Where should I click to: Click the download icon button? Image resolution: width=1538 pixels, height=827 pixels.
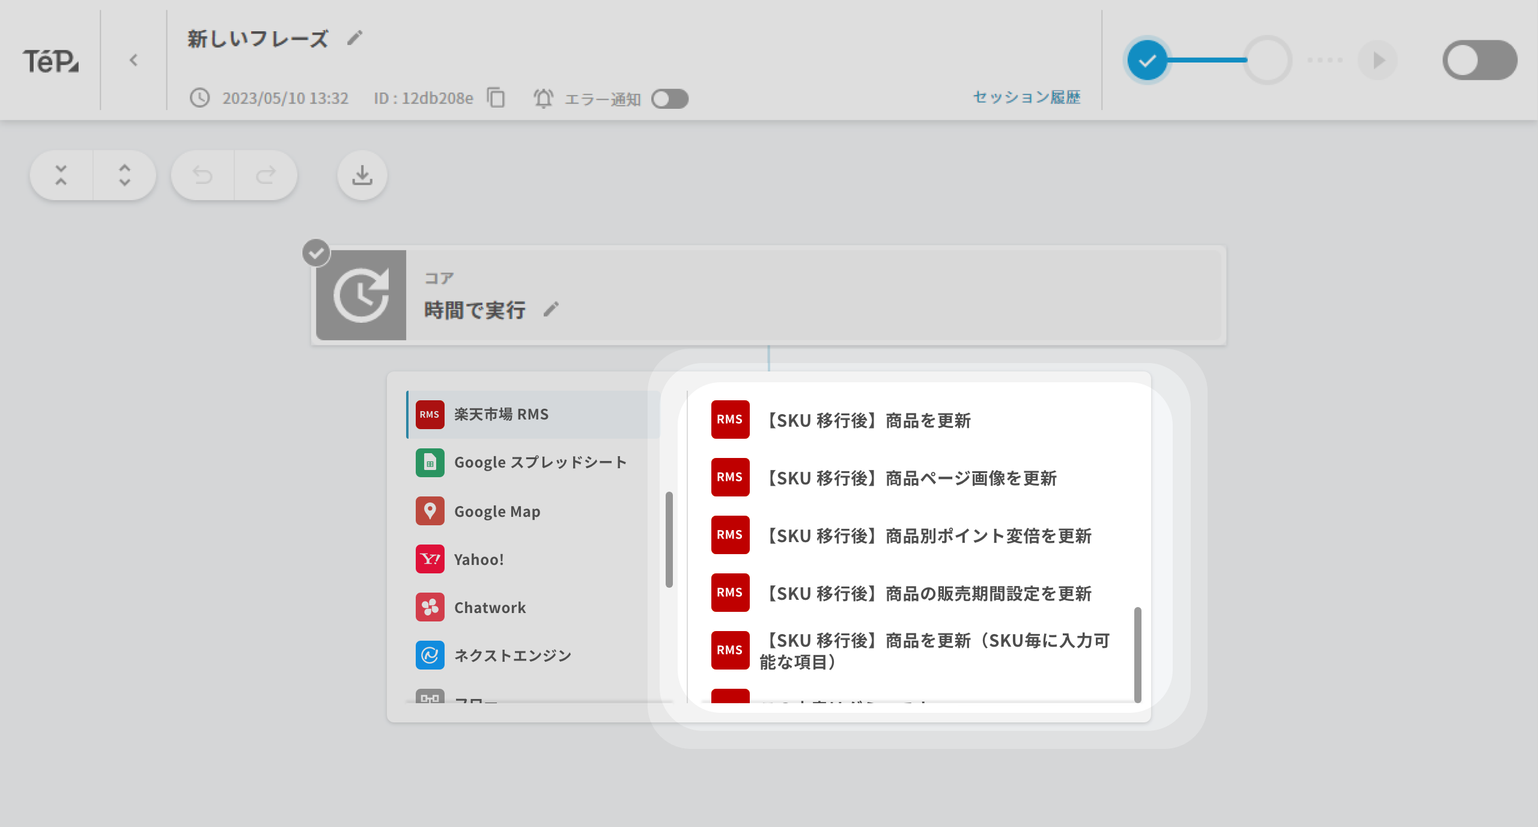pos(362,175)
